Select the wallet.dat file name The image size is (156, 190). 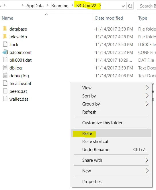point(19,99)
